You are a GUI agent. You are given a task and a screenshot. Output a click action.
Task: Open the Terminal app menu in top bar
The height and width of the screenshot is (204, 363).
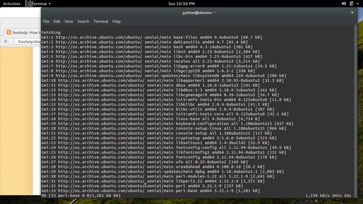pyautogui.click(x=39, y=4)
